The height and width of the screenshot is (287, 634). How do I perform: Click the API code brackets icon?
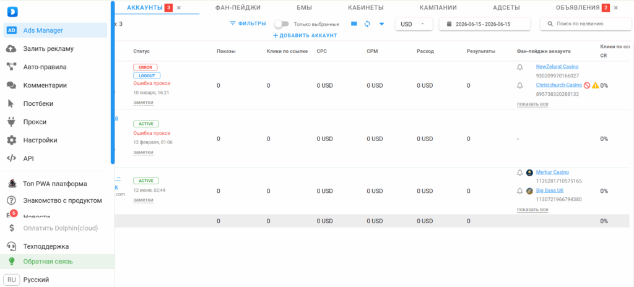pos(11,158)
